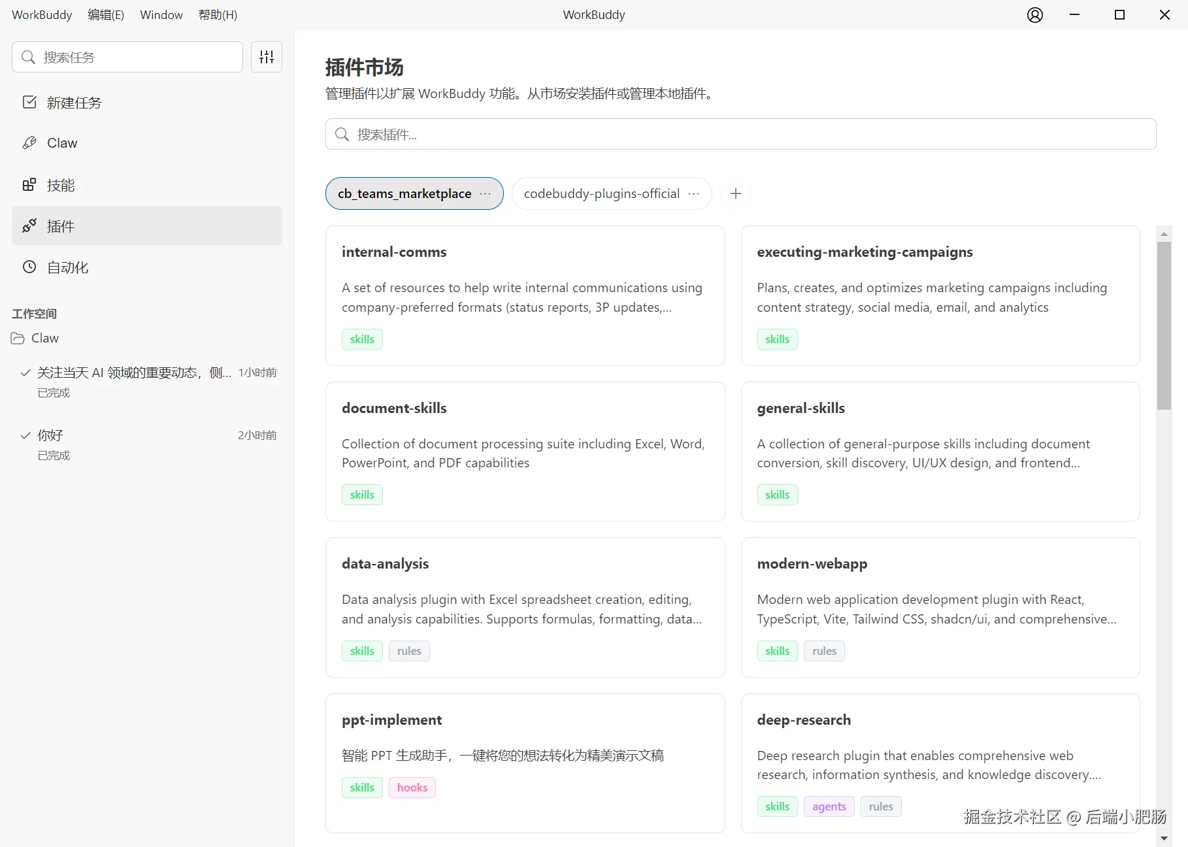Open codebuddy-plugins-official more options menu
Viewport: 1188px width, 847px height.
693,193
